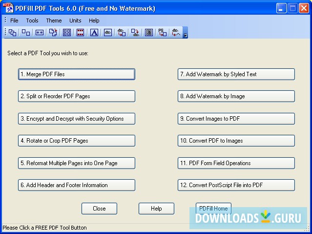The image size is (312, 234).
Task: Click the PDFill Home button
Action: pos(213,209)
